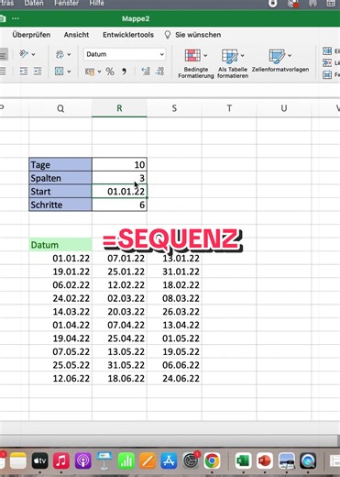Open the Fenster menu

[66, 4]
